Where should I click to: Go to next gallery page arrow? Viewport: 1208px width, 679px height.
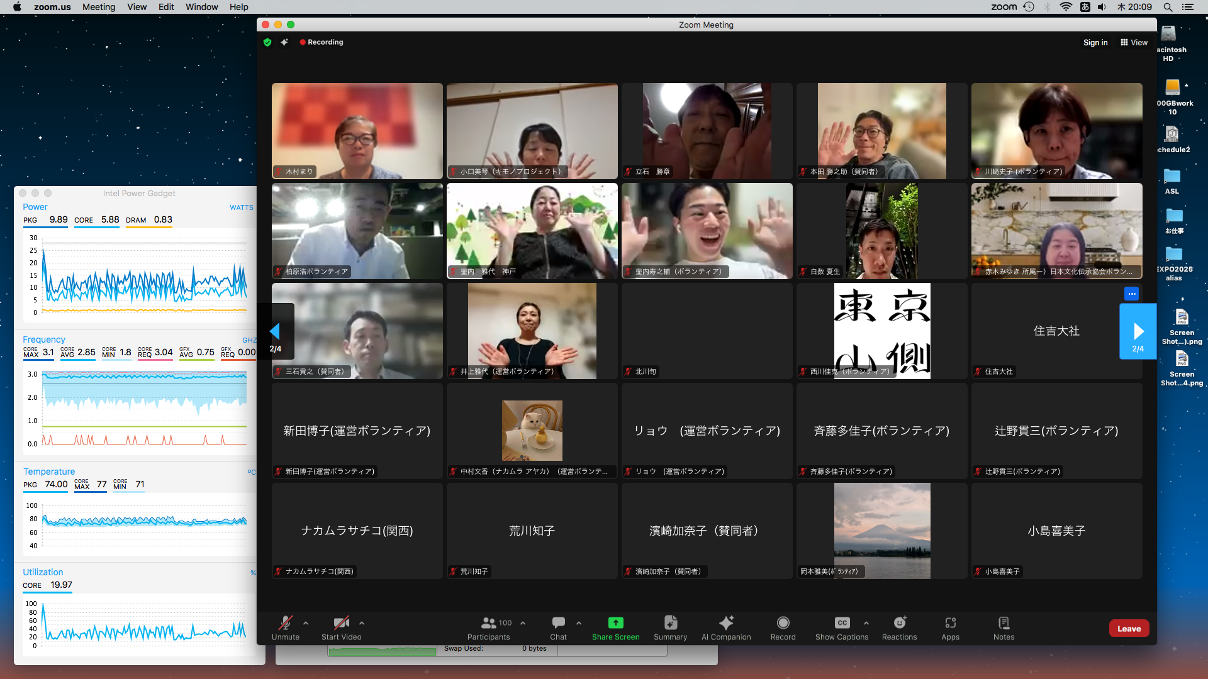point(1138,332)
